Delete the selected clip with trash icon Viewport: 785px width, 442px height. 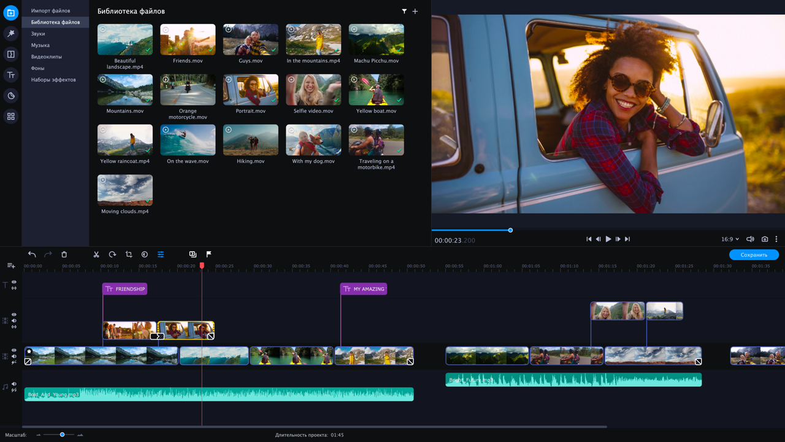[x=64, y=254]
